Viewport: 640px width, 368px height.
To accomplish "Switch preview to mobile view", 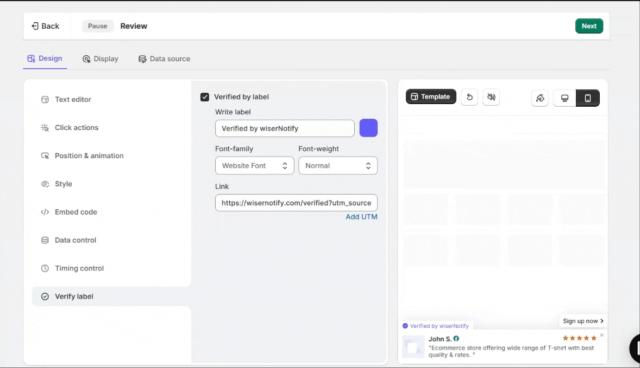I will click(588, 98).
